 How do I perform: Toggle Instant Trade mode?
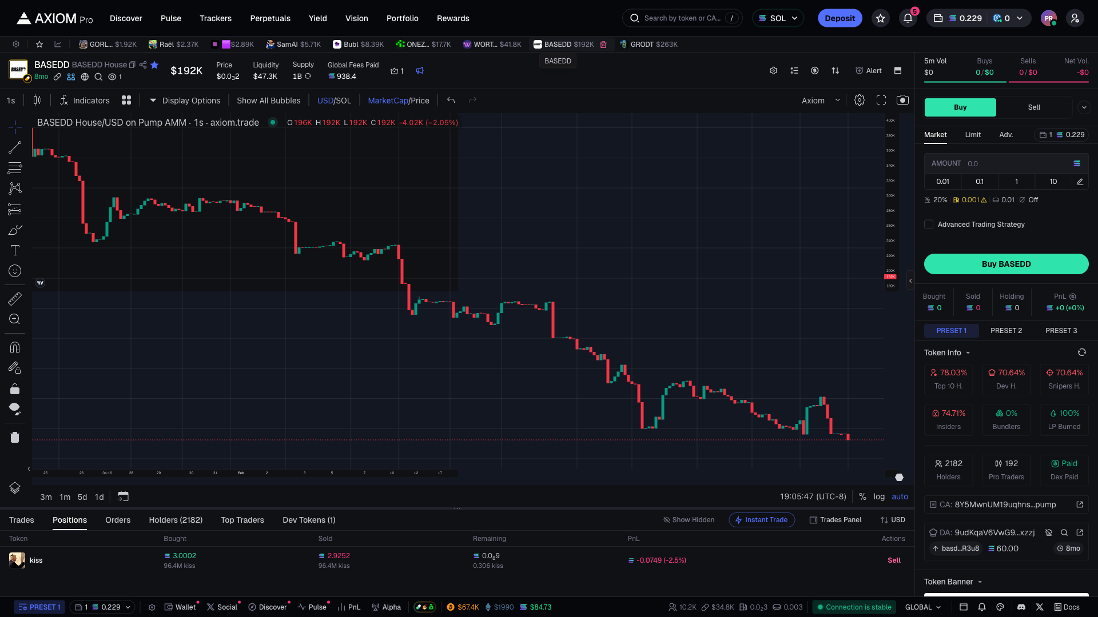point(761,520)
